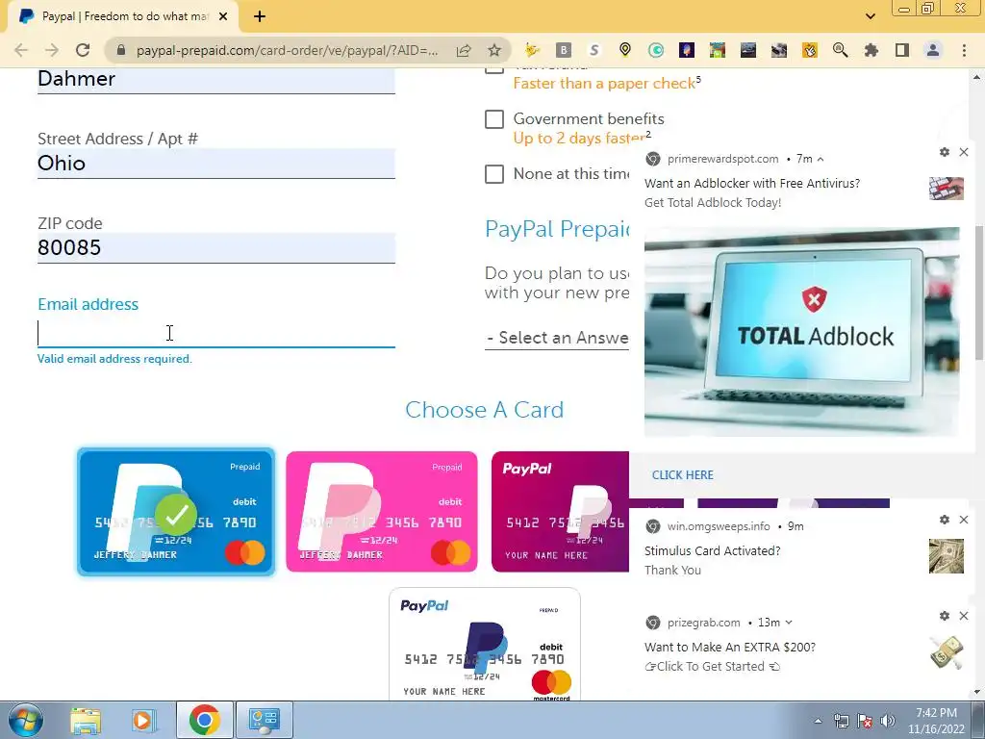Check the Government benefits checkbox

(494, 118)
